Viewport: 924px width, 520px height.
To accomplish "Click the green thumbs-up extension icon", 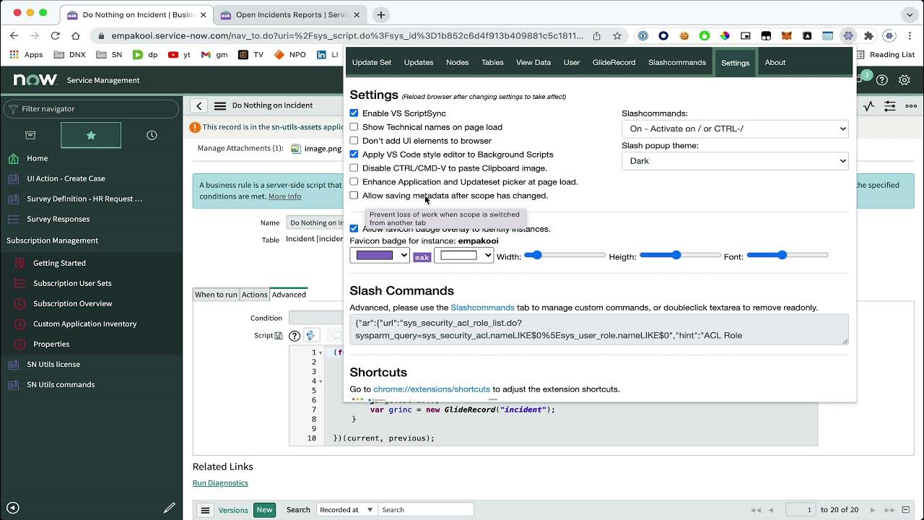I will pos(705,35).
